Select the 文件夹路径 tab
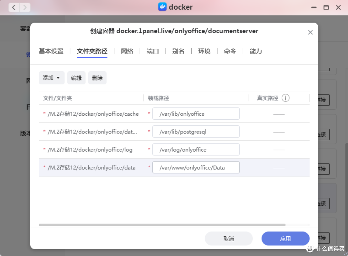The width and height of the screenshot is (348, 256). click(x=92, y=51)
